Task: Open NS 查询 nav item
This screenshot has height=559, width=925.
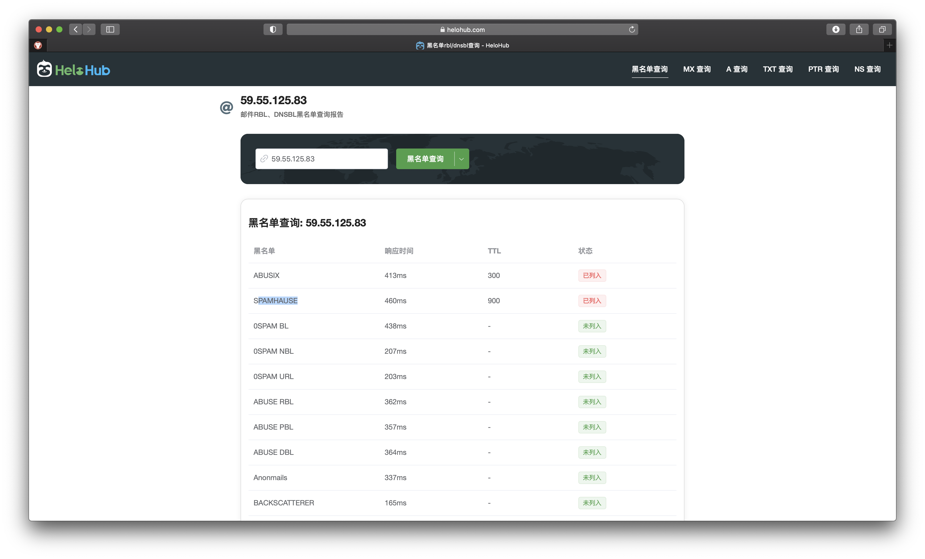Action: click(867, 69)
